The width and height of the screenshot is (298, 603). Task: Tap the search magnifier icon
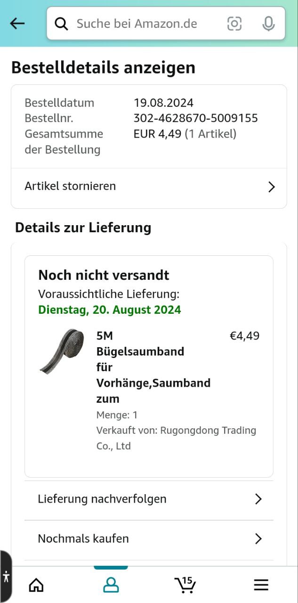61,24
